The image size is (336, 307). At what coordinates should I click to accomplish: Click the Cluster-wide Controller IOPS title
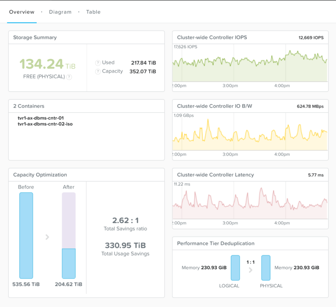pyautogui.click(x=212, y=38)
